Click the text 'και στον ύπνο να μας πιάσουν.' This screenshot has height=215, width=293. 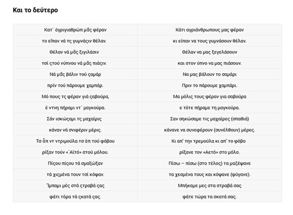click(210, 63)
